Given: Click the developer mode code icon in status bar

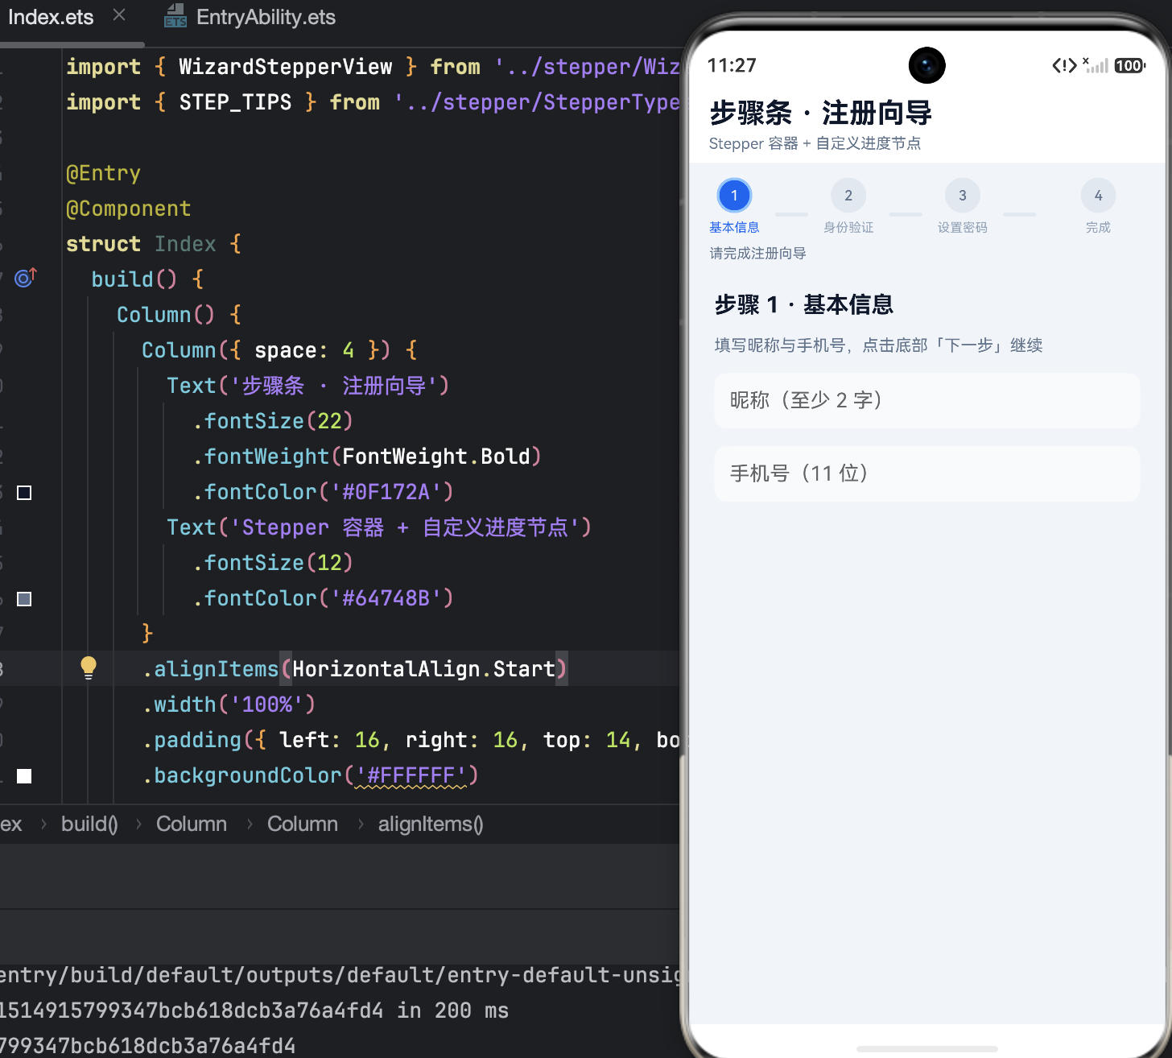Looking at the screenshot, I should (x=1064, y=66).
